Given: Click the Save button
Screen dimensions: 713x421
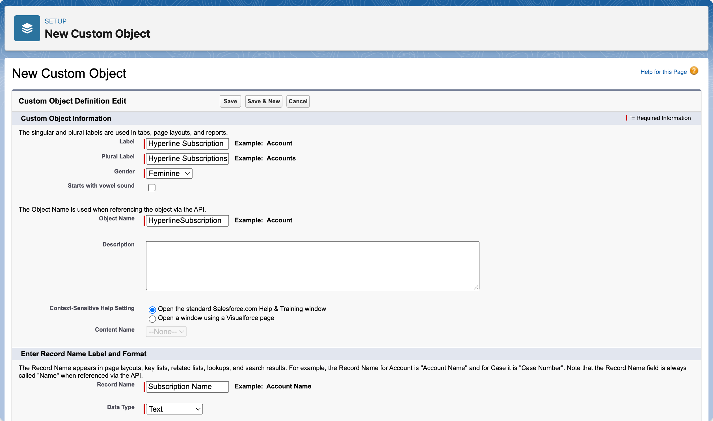Looking at the screenshot, I should pyautogui.click(x=230, y=101).
